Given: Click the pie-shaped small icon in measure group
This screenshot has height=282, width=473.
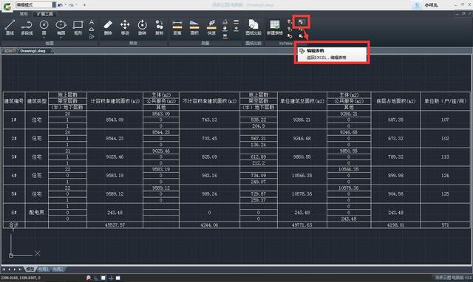Looking at the screenshot, I should (x=225, y=29).
